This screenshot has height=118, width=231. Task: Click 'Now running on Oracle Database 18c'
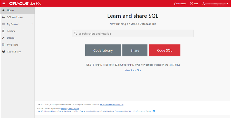(133, 24)
